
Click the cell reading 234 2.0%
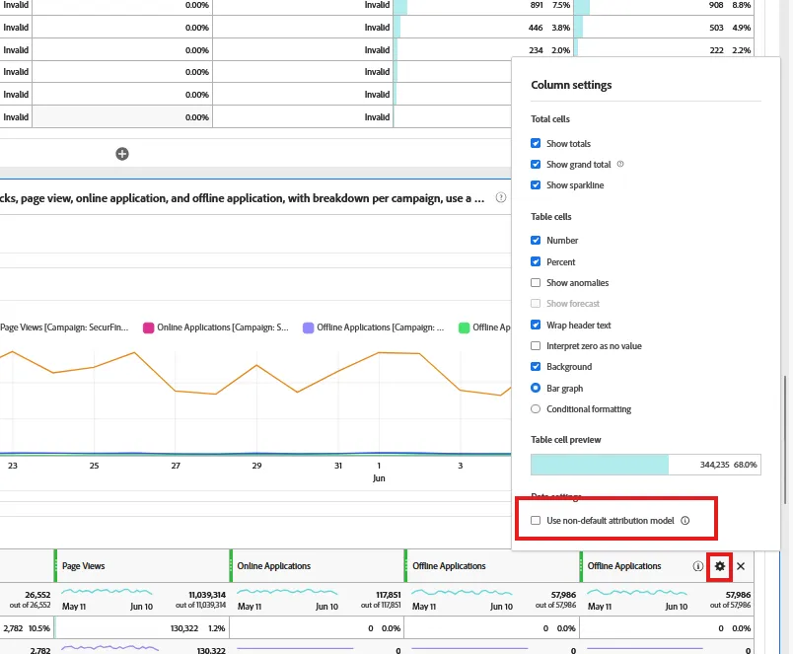483,50
